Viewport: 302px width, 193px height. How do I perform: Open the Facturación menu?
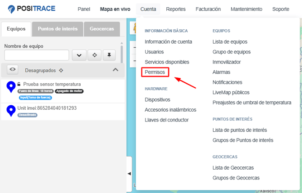tap(208, 9)
